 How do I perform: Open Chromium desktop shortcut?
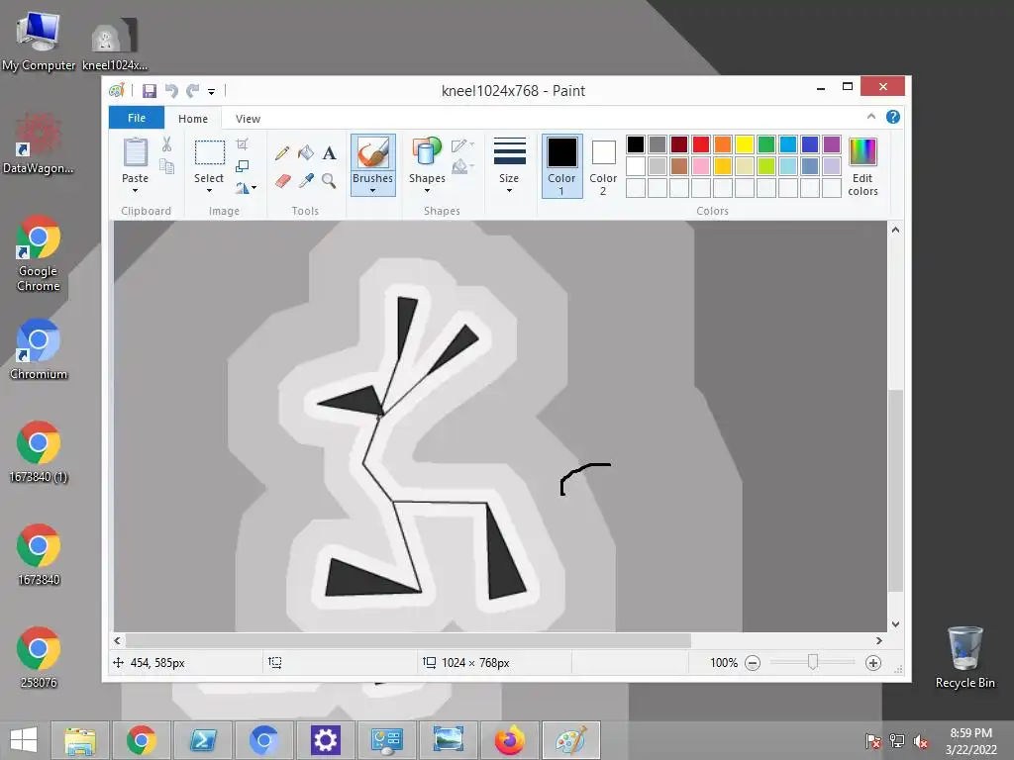(39, 349)
